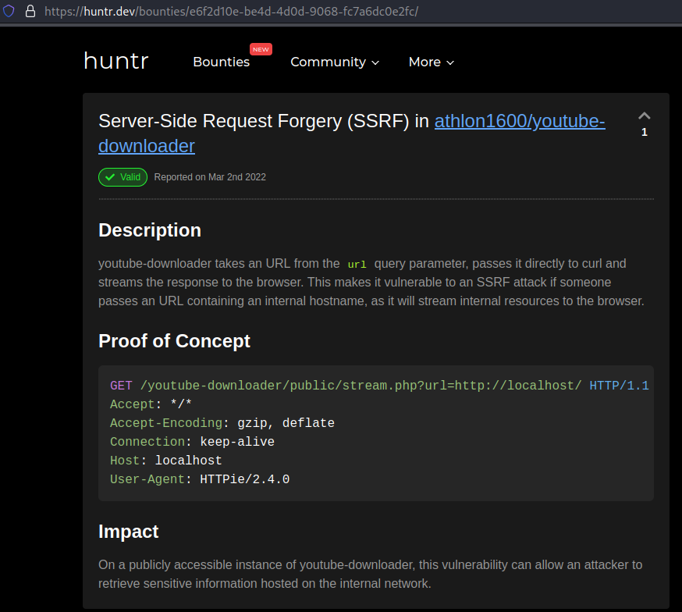The image size is (682, 612).
Task: Upvote the report with the chevron arrow
Action: pyautogui.click(x=645, y=116)
